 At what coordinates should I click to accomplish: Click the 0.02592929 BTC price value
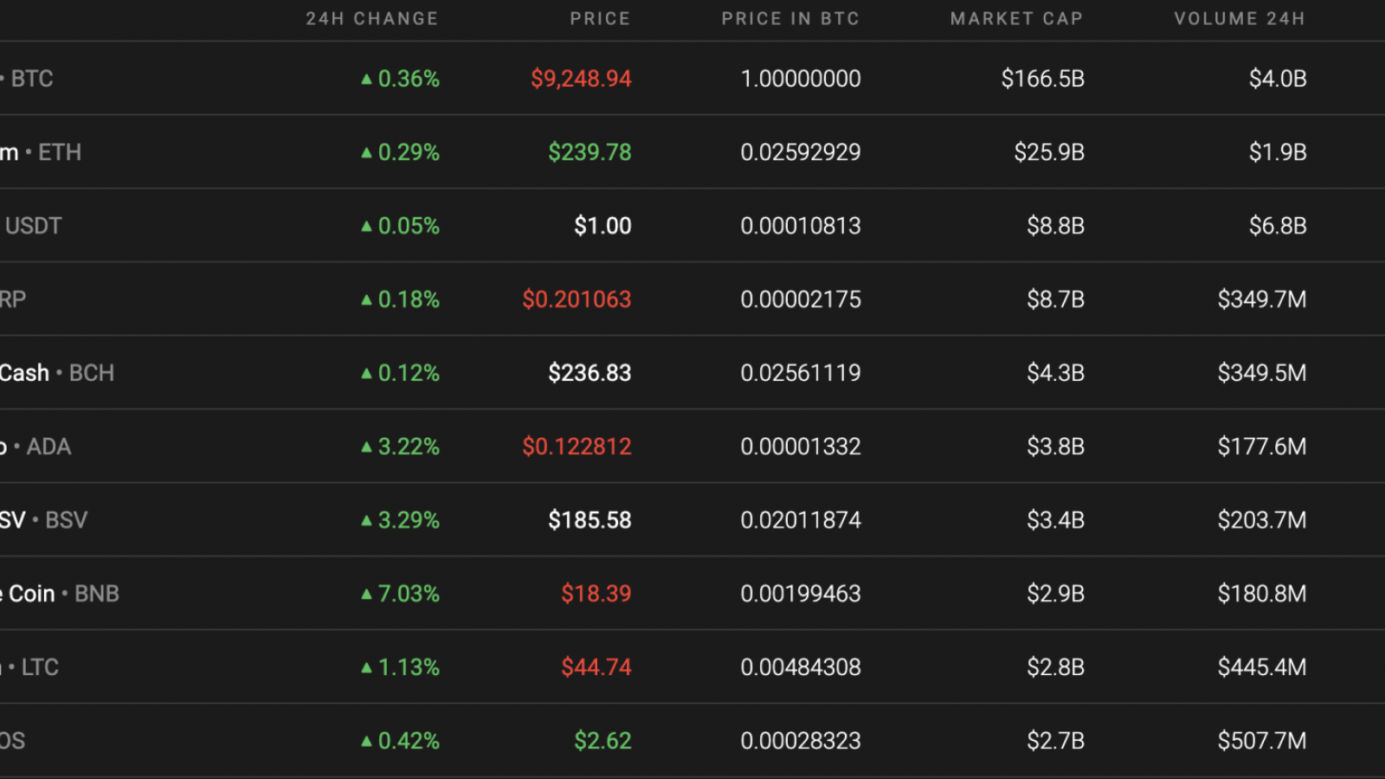tap(801, 152)
